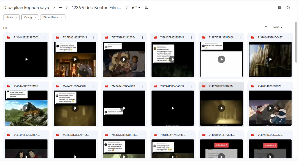
Task: Play the video 714280482503237 thumbnail
Action: click(x=270, y=108)
